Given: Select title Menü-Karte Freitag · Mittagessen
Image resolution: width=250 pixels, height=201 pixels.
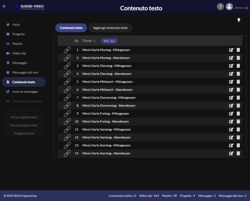Looking at the screenshot, I should click(x=106, y=114).
